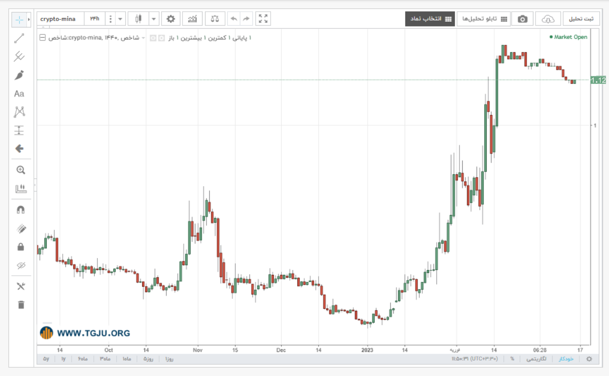Viewport: 609px width, 376px height.
Task: Open the تابلو تحلیل‌ها button
Action: (x=484, y=19)
